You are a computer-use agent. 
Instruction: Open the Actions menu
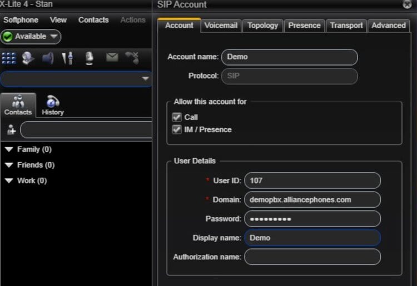pos(133,20)
